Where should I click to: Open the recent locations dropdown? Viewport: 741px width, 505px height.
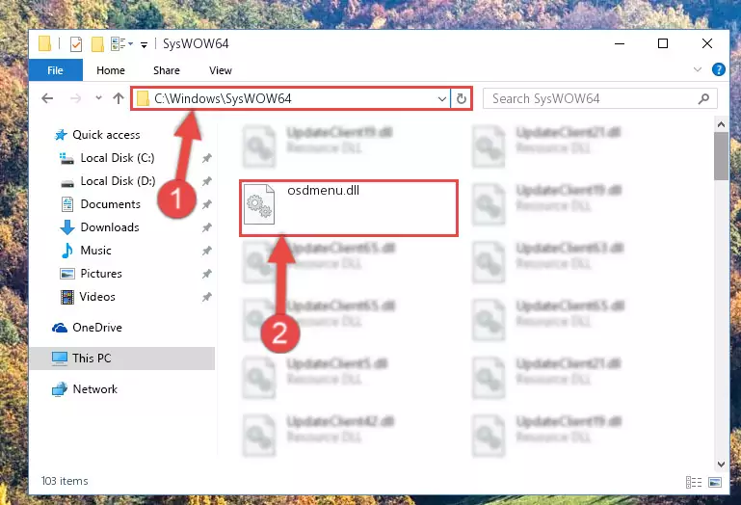(98, 98)
